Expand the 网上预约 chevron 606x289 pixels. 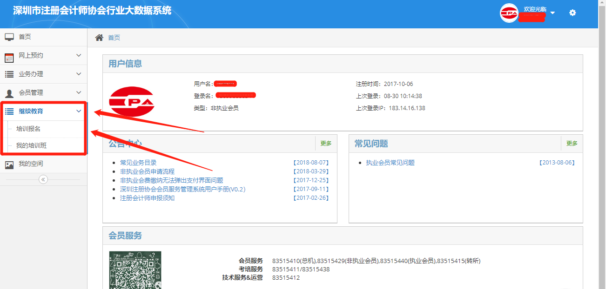tap(79, 55)
